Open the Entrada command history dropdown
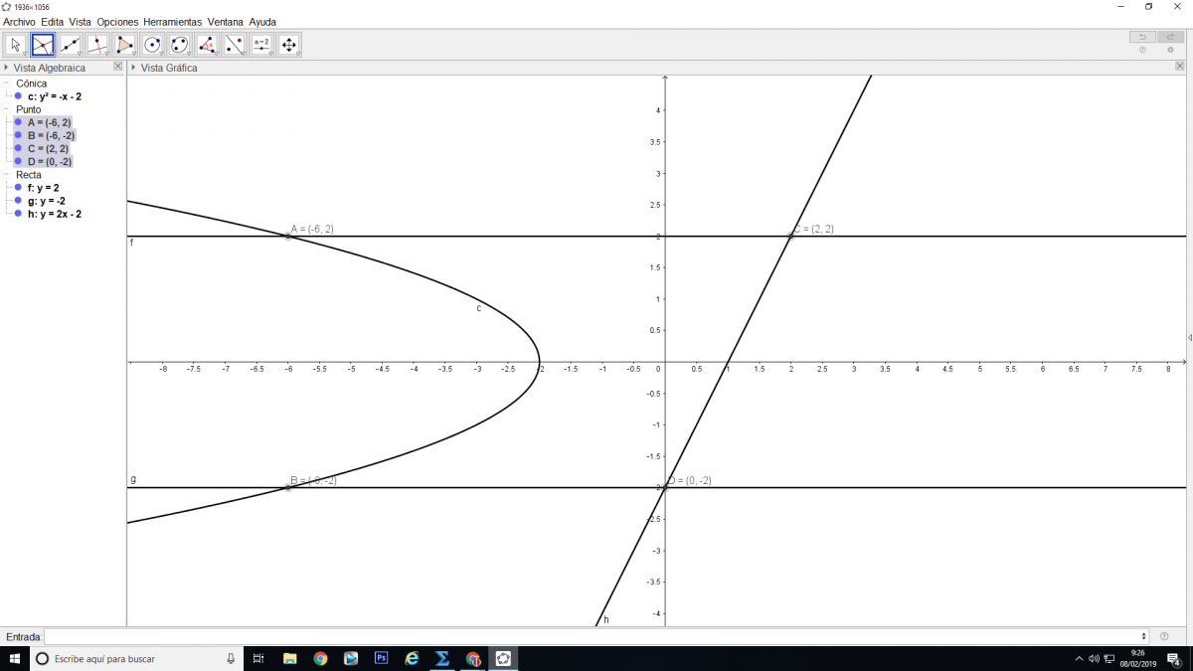 pyautogui.click(x=1145, y=636)
